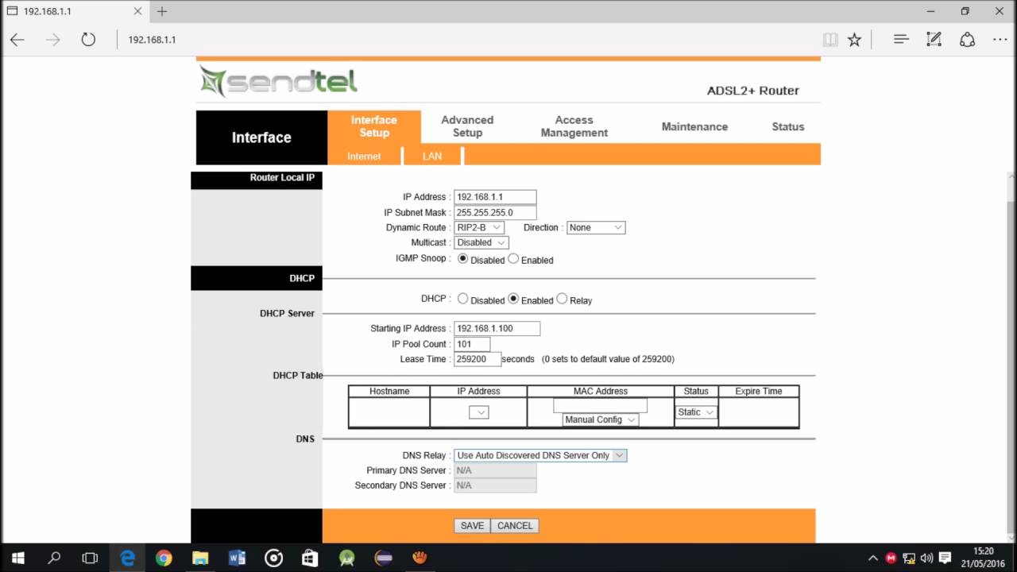Open Android Studio from taskbar
Image resolution: width=1017 pixels, height=572 pixels.
point(346,558)
